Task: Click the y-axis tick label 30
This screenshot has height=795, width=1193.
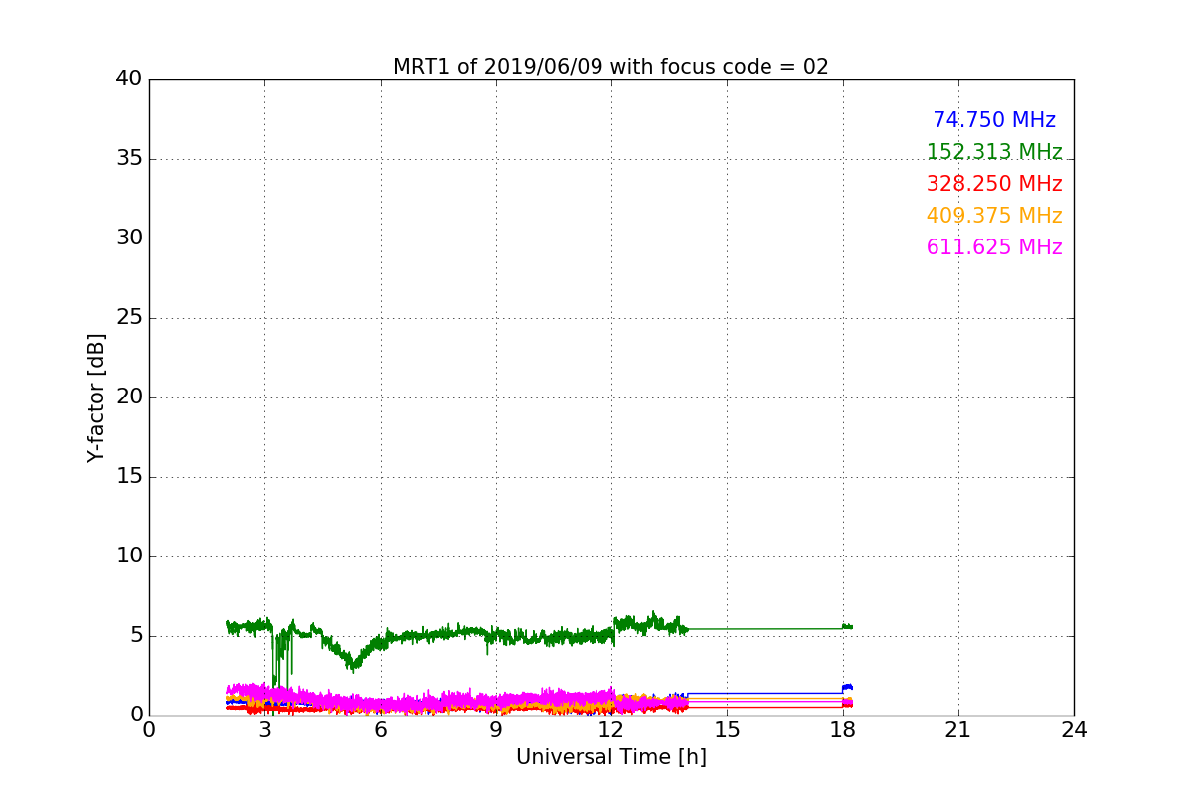Action: coord(129,238)
